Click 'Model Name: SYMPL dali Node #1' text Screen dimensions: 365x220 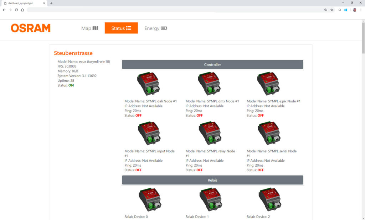click(x=151, y=101)
